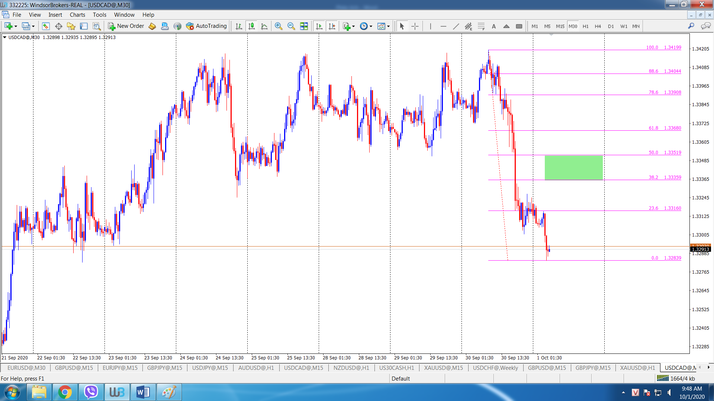This screenshot has width=714, height=401.
Task: Draw a horizontal line tool
Action: 443,26
